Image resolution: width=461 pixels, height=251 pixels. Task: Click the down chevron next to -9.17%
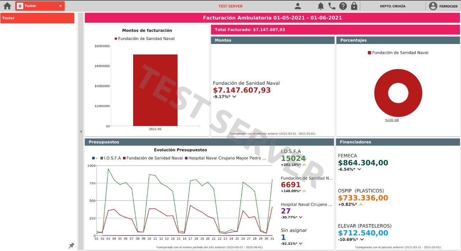pos(234,97)
